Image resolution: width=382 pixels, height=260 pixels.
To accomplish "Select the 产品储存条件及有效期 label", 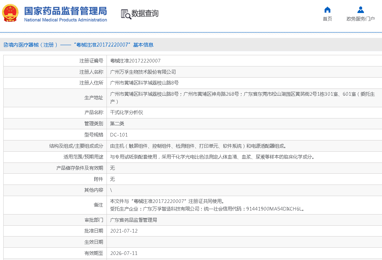I will pos(80,168).
